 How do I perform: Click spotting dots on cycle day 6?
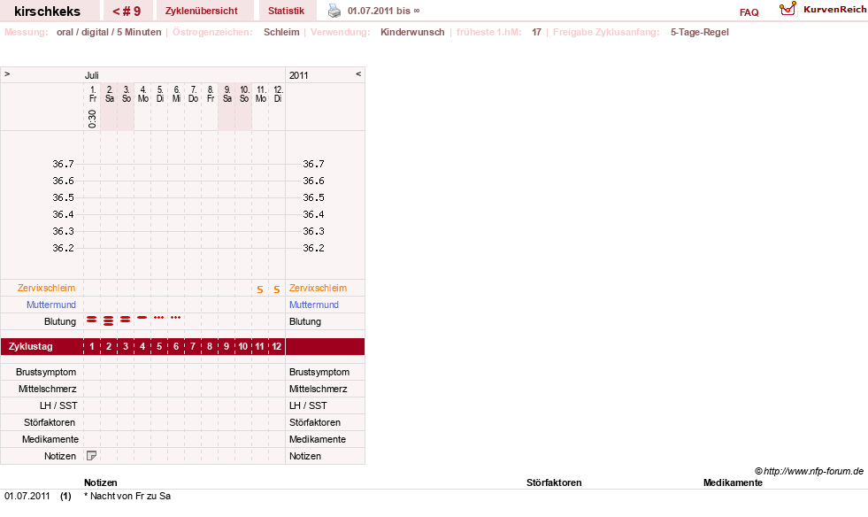175,318
